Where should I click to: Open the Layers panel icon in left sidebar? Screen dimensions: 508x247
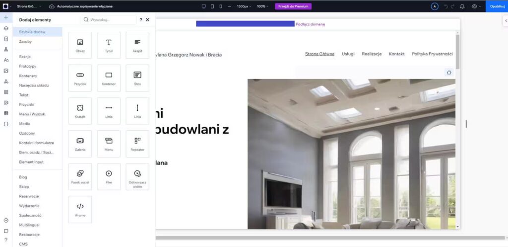pyautogui.click(x=6, y=28)
